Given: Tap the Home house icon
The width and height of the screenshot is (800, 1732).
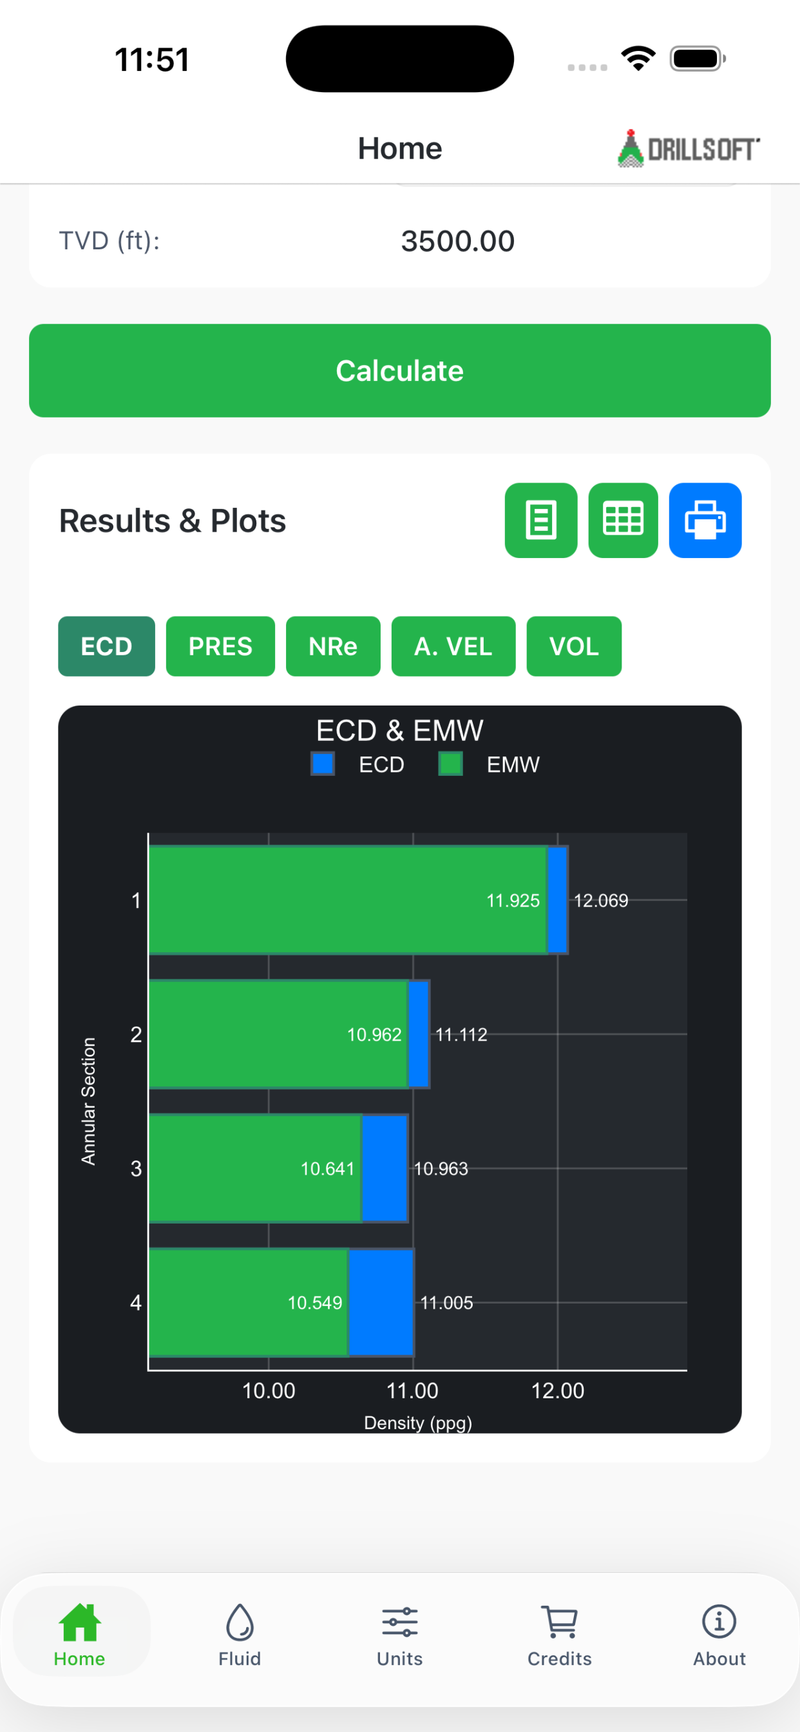Looking at the screenshot, I should (x=79, y=1622).
